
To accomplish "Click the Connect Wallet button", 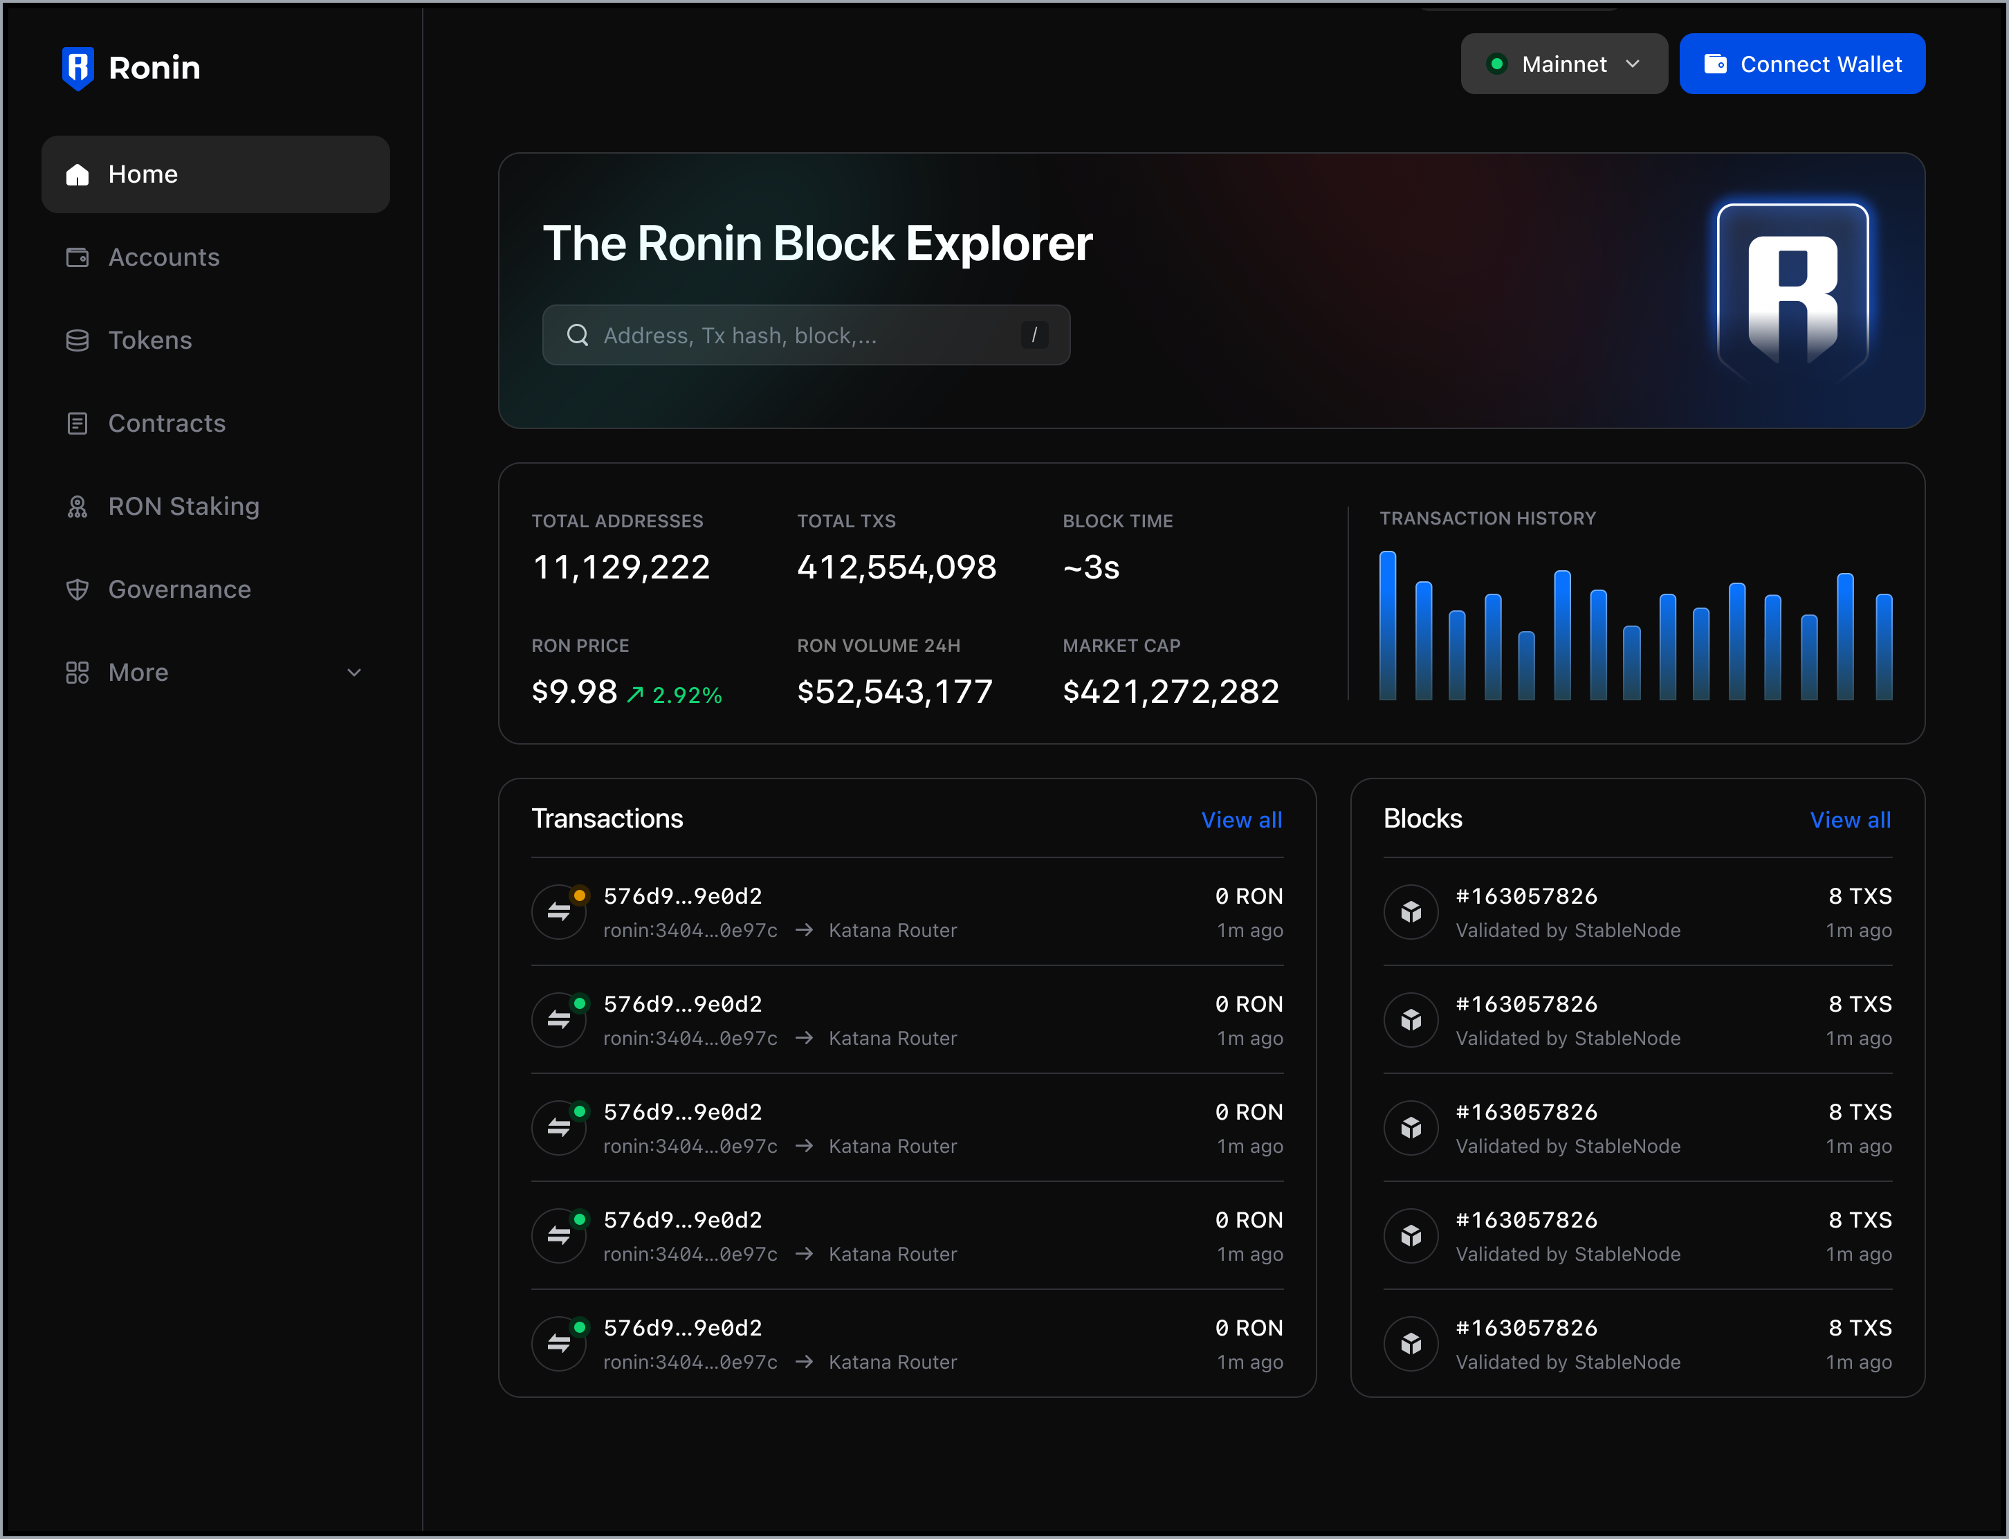I will coord(1801,64).
